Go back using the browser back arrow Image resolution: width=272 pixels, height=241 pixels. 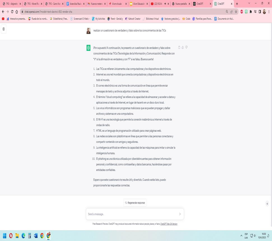click(3, 12)
